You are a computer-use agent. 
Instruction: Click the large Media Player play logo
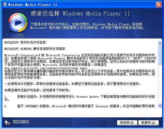coord(18,22)
